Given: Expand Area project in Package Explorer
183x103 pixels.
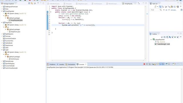Looking at the screenshot, I should point(2,9).
